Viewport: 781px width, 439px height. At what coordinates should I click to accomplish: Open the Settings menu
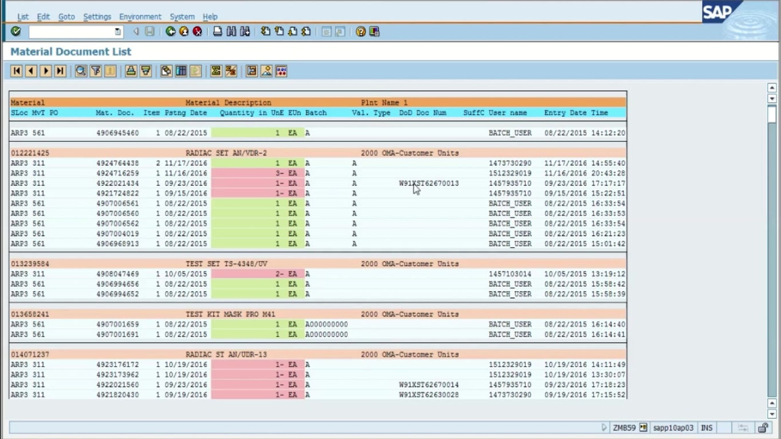[x=97, y=17]
